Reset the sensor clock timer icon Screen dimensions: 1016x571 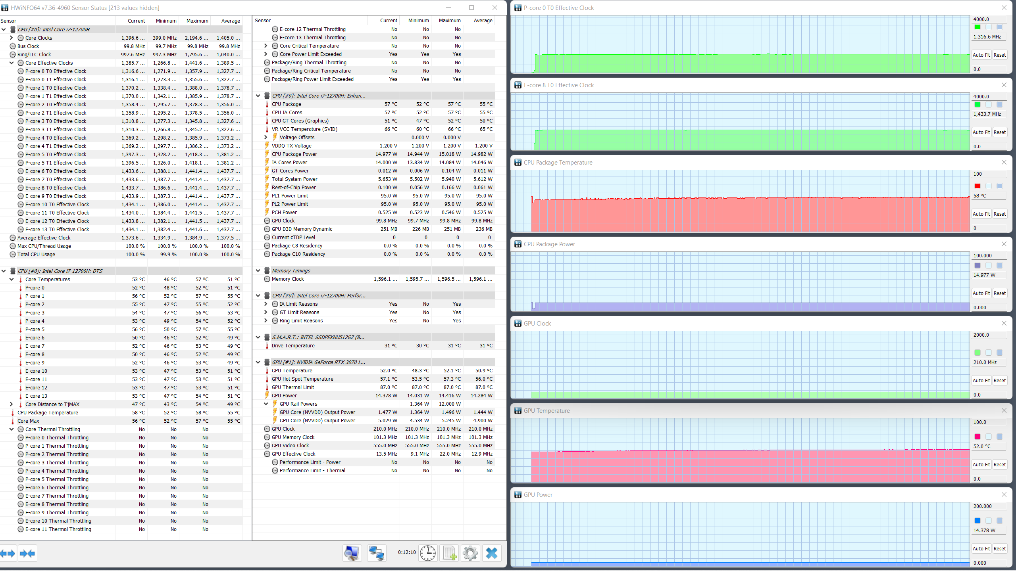click(428, 553)
